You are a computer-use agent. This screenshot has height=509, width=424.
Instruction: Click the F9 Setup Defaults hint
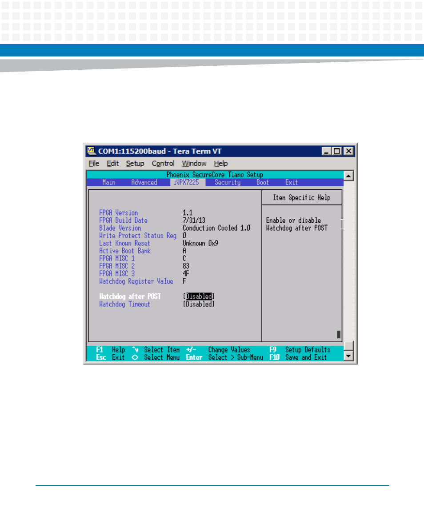point(300,350)
